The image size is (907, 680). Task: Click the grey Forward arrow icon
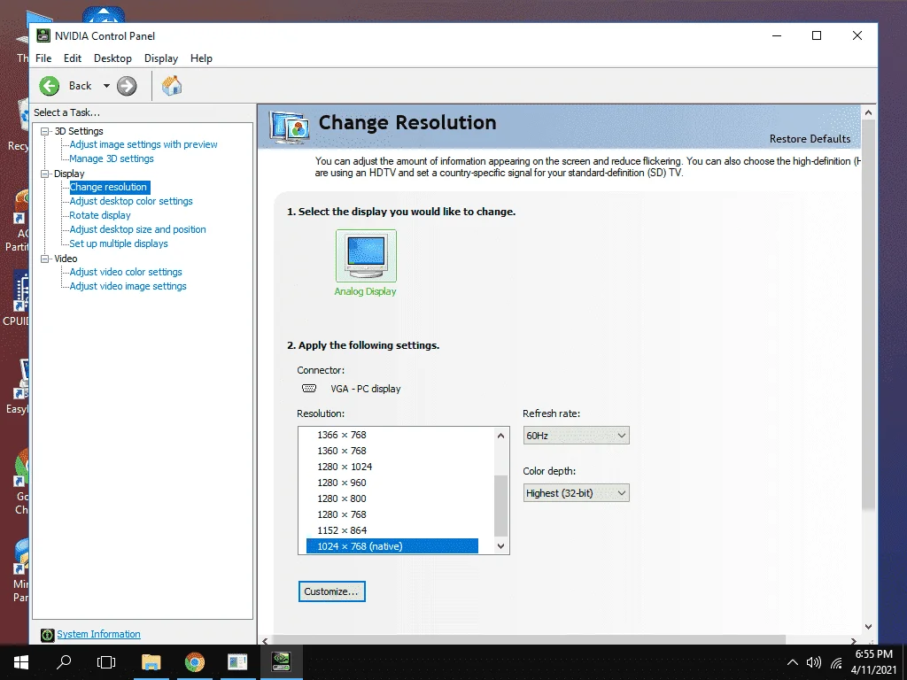[127, 86]
